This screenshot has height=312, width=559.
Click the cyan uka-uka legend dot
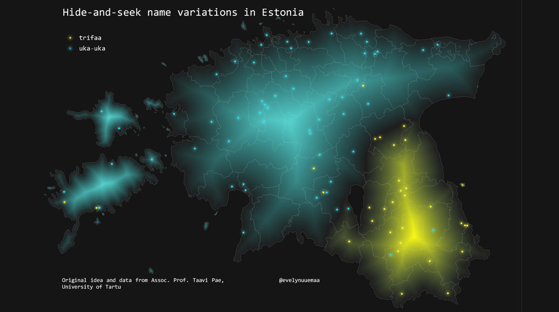70,48
